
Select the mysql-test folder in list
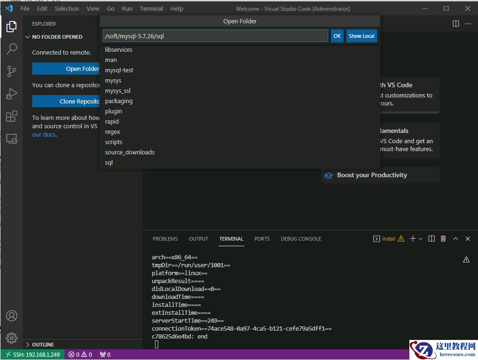[x=119, y=70]
